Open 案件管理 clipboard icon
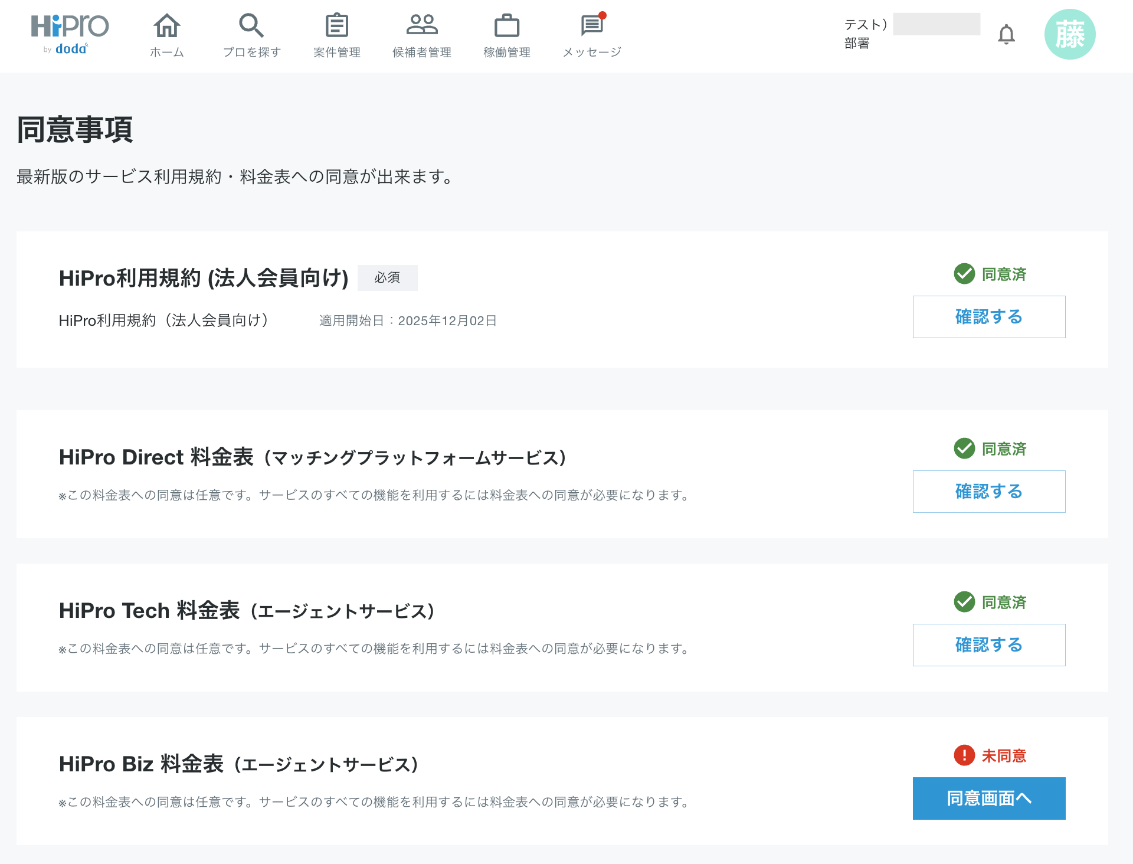Viewport: 1133px width, 864px height. [336, 26]
